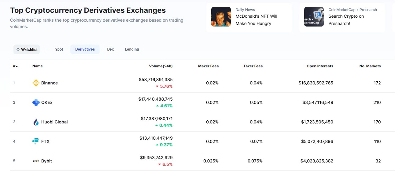
Task: Open McDonald's NFT news thumbnail
Action: pyautogui.click(x=221, y=17)
